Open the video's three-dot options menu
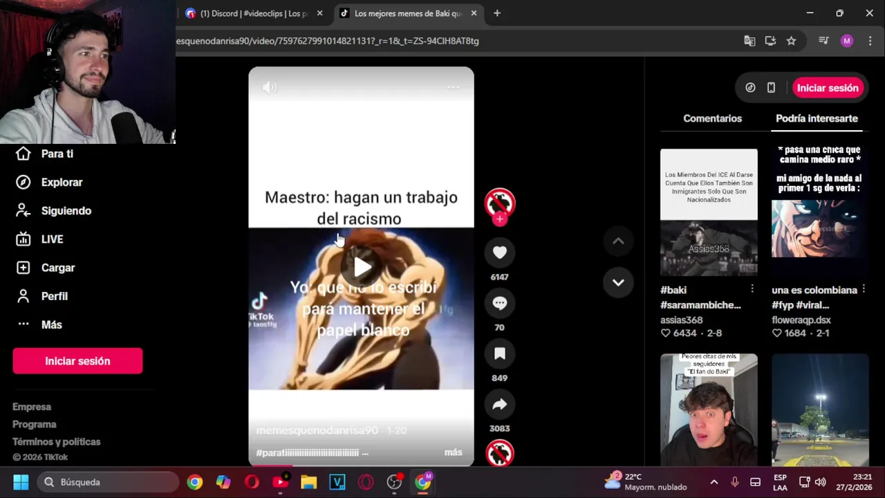Viewport: 885px width, 498px height. coord(453,87)
